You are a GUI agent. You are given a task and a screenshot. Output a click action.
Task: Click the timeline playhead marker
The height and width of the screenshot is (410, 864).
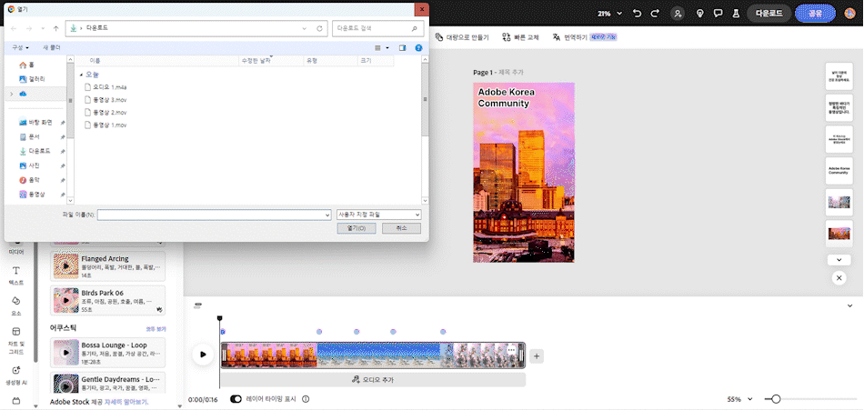tap(219, 318)
